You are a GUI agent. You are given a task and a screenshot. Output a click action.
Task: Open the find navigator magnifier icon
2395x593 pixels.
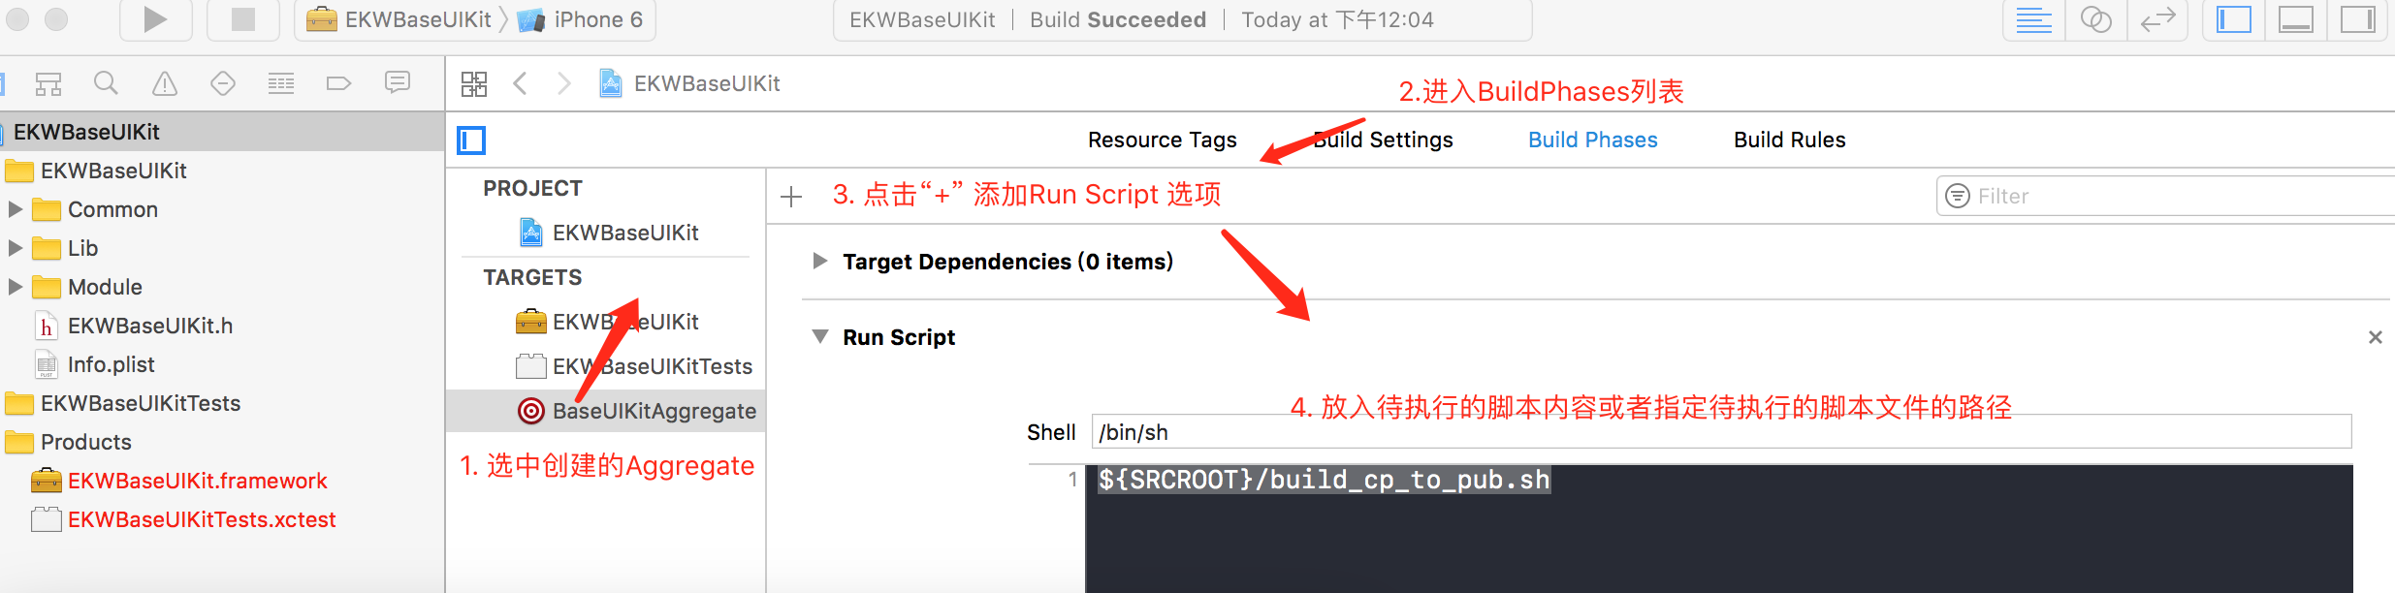pos(106,84)
